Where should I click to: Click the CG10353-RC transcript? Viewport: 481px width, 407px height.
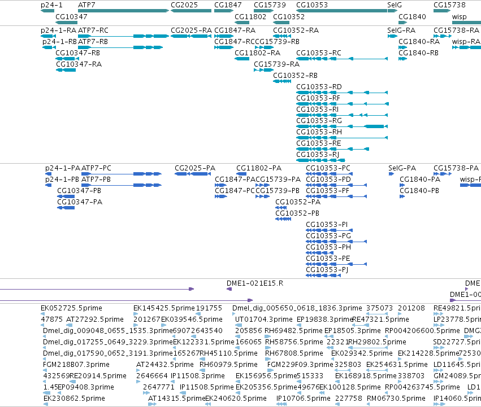[342, 59]
